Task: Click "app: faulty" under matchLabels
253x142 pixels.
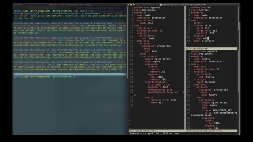Action: pyautogui.click(x=207, y=77)
